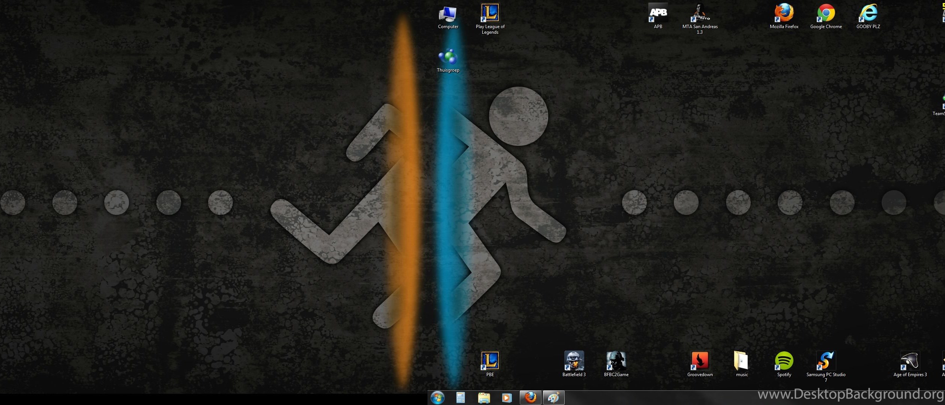Select the GOOBY PLZ Internet Explorer shortcut
This screenshot has width=945, height=405.
click(868, 16)
